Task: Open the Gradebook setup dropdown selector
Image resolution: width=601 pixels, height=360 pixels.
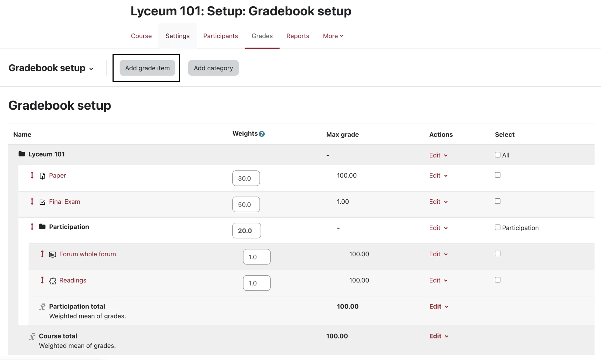Action: click(x=51, y=68)
